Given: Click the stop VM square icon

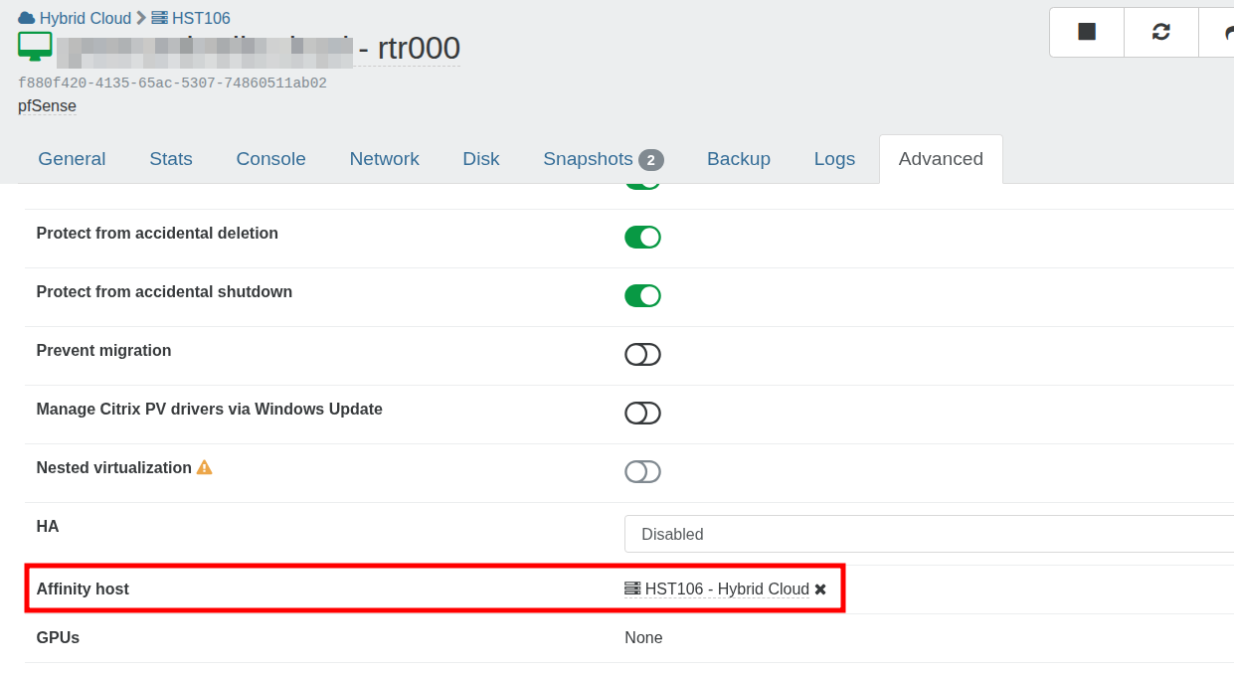Looking at the screenshot, I should point(1087,32).
